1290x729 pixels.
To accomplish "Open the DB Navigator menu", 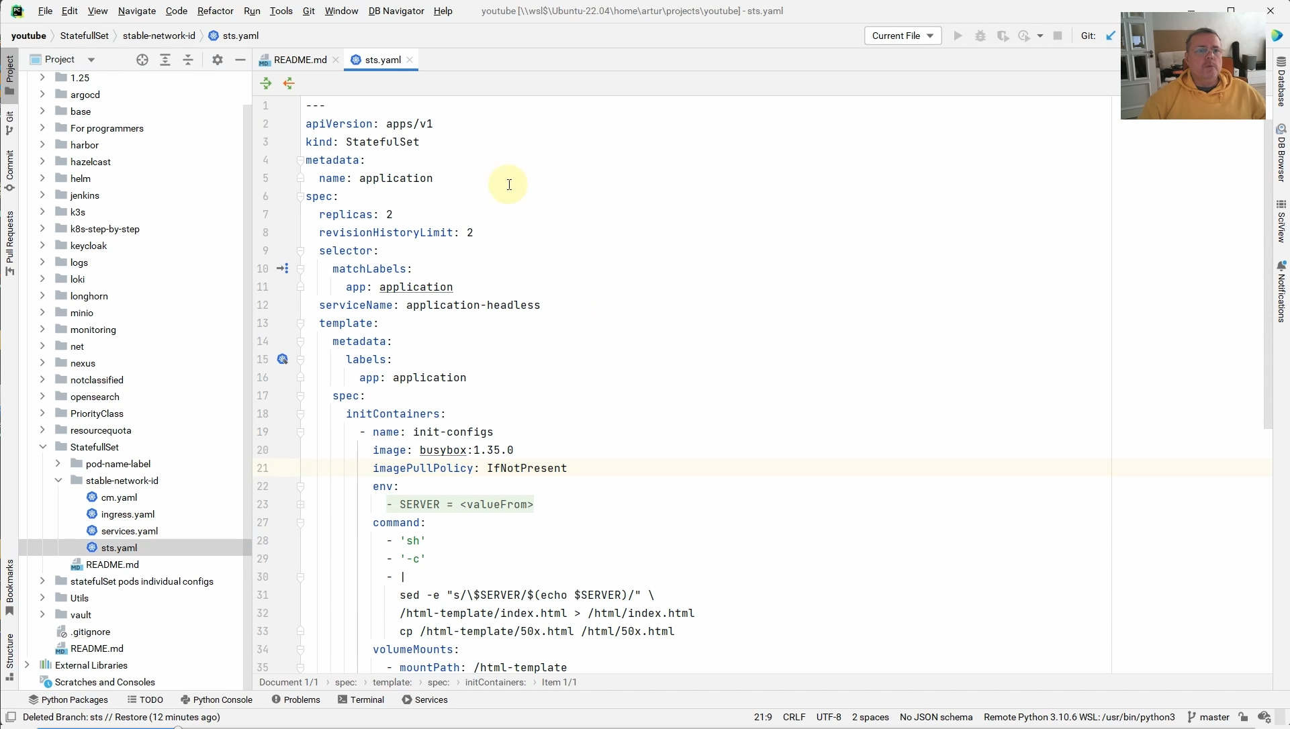I will [x=396, y=11].
